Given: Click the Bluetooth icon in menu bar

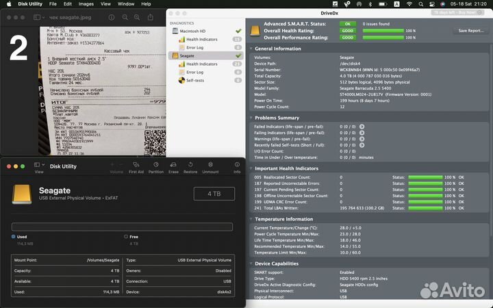Looking at the screenshot, I should pyautogui.click(x=370, y=4).
